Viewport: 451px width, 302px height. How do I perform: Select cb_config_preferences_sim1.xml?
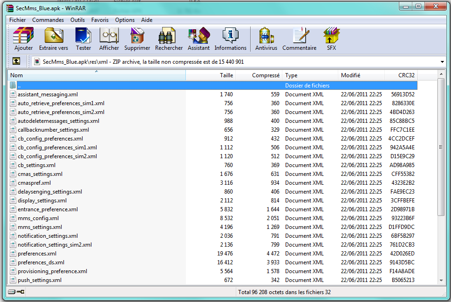pyautogui.click(x=57, y=148)
